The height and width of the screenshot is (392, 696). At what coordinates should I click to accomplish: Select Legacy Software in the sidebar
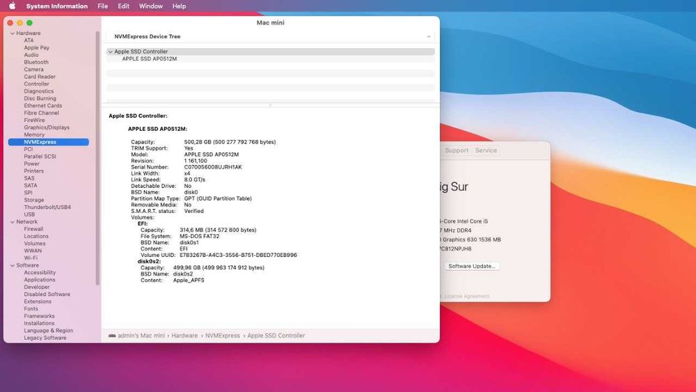45,338
